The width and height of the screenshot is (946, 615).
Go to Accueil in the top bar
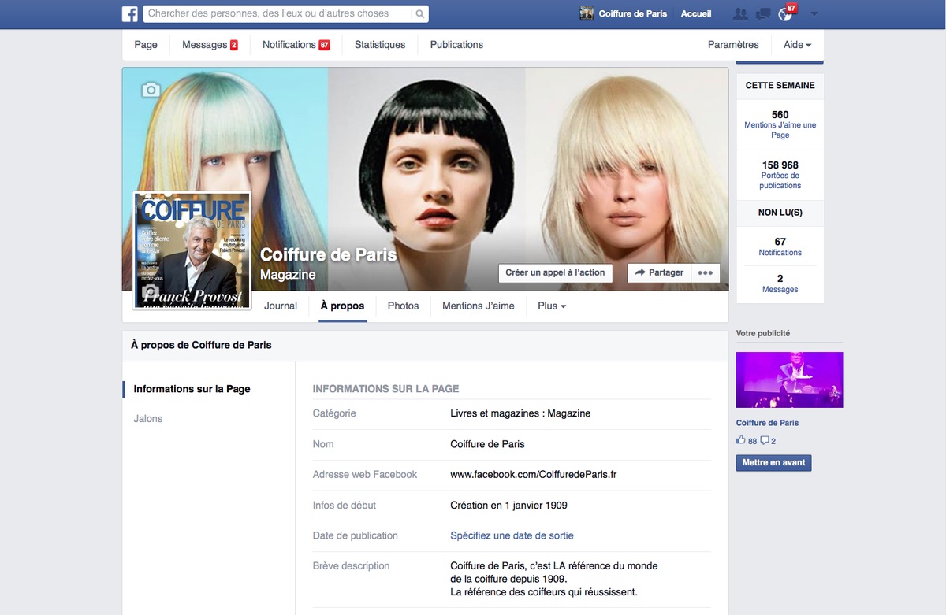point(696,14)
